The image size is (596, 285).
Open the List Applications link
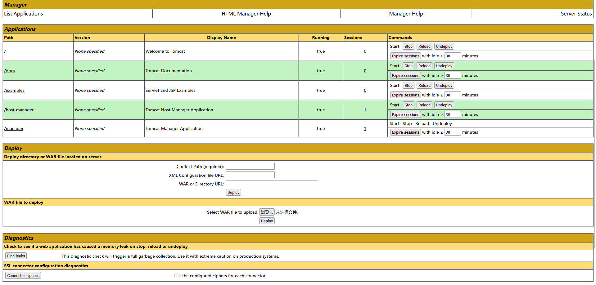tap(24, 14)
